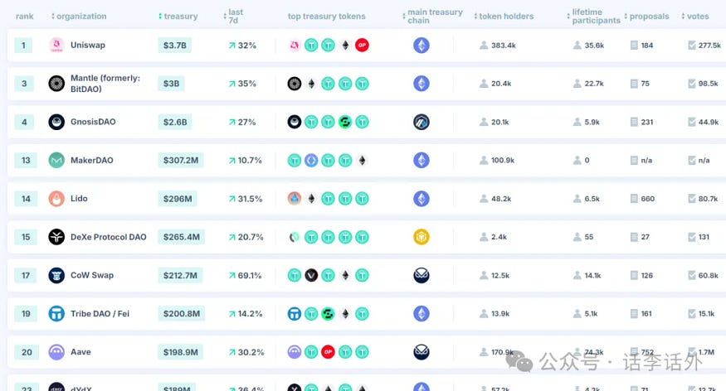Click the main treasury chain icon for CoW Swap
The height and width of the screenshot is (391, 726).
pyautogui.click(x=421, y=276)
